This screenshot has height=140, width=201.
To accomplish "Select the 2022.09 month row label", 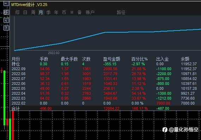I will tap(18, 69).
